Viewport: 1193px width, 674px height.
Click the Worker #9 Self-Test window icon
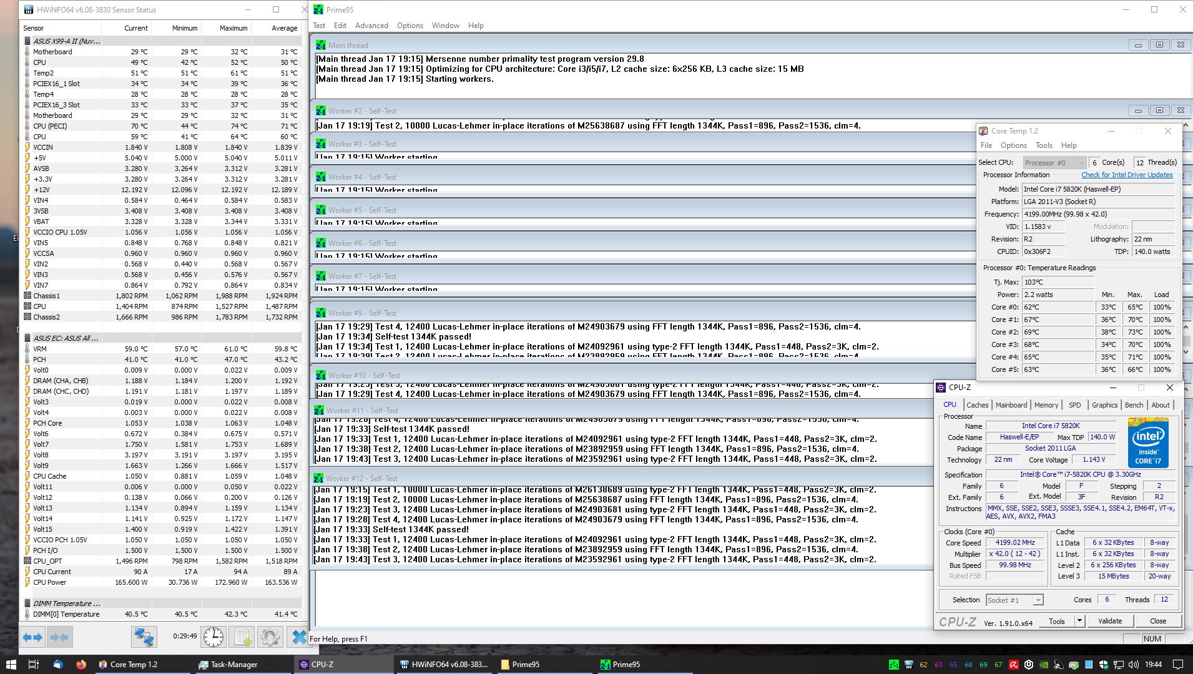click(320, 313)
